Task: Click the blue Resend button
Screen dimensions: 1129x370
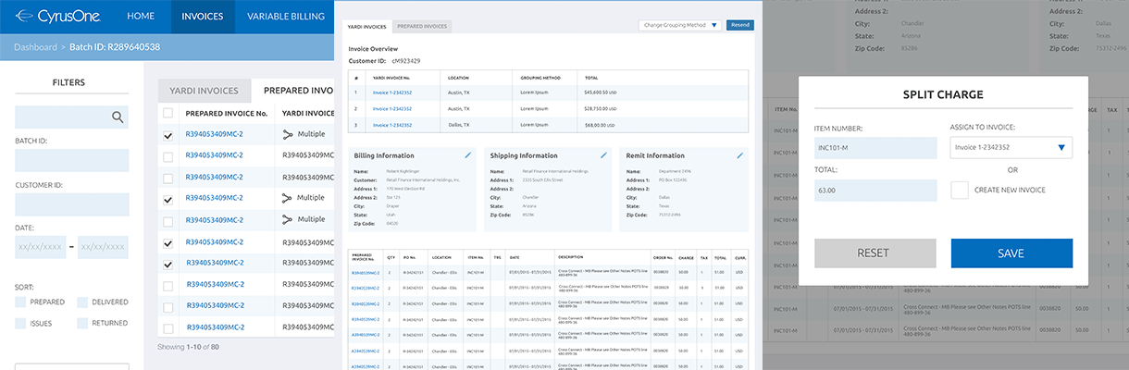Action: point(739,26)
